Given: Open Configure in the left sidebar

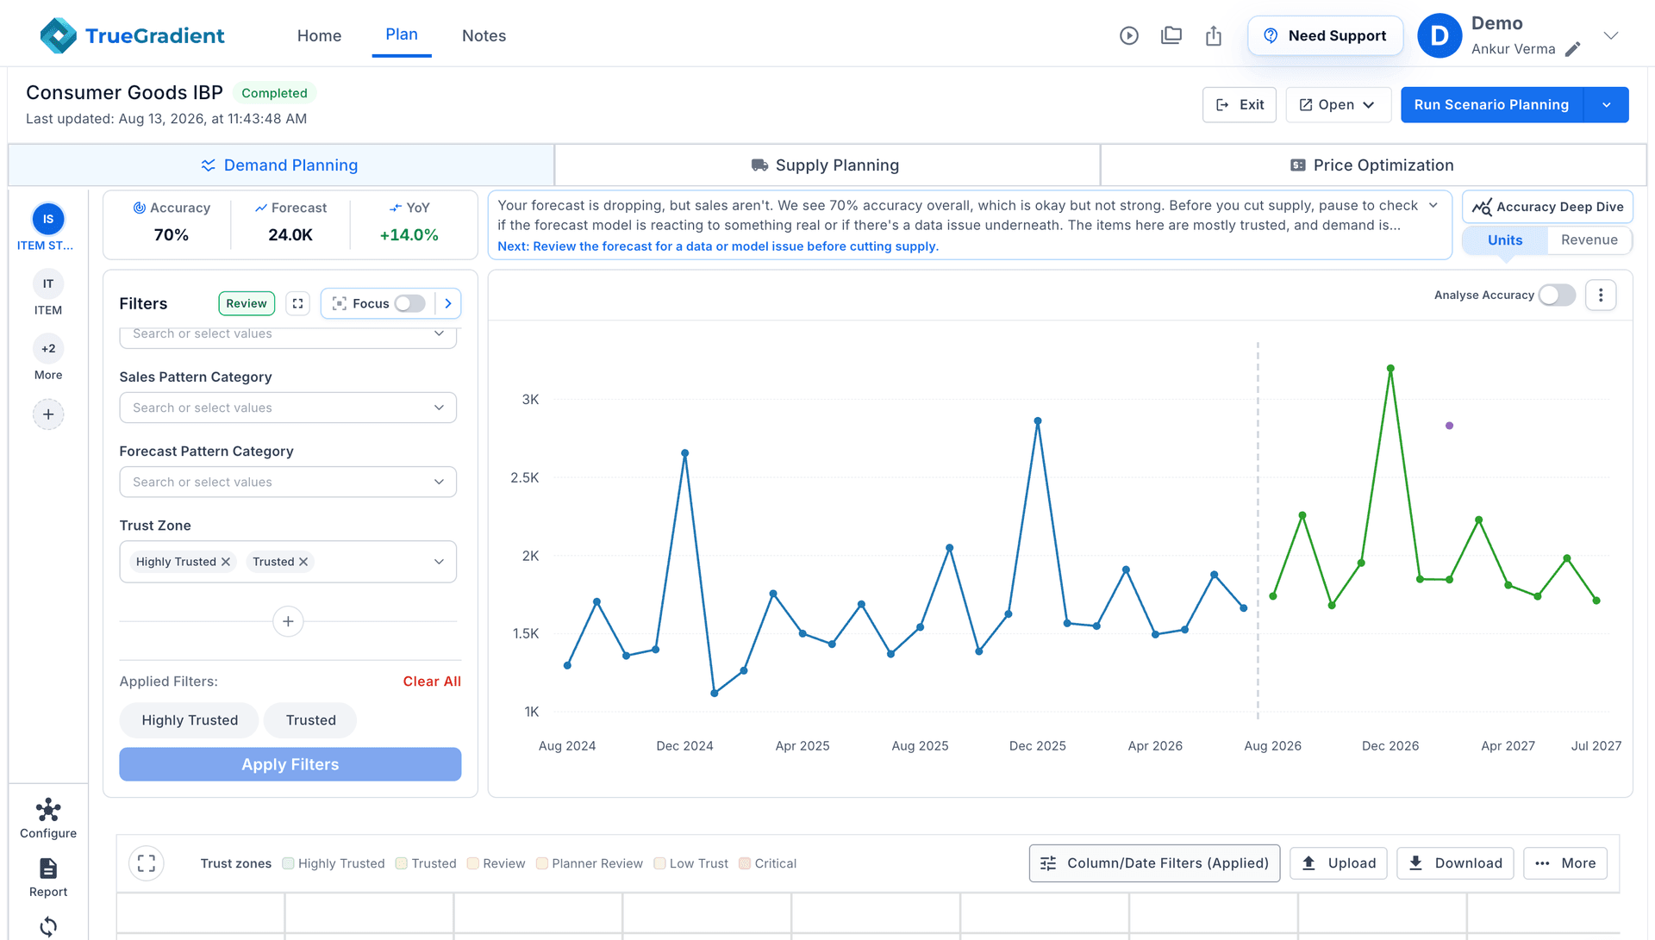Looking at the screenshot, I should (x=48, y=819).
